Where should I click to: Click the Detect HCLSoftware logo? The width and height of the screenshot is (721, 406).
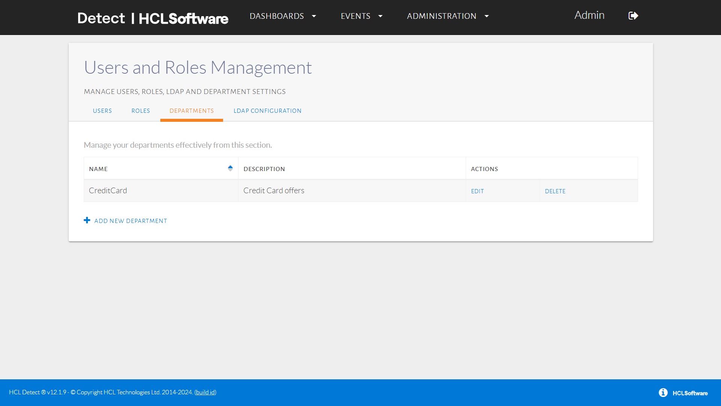pos(152,18)
